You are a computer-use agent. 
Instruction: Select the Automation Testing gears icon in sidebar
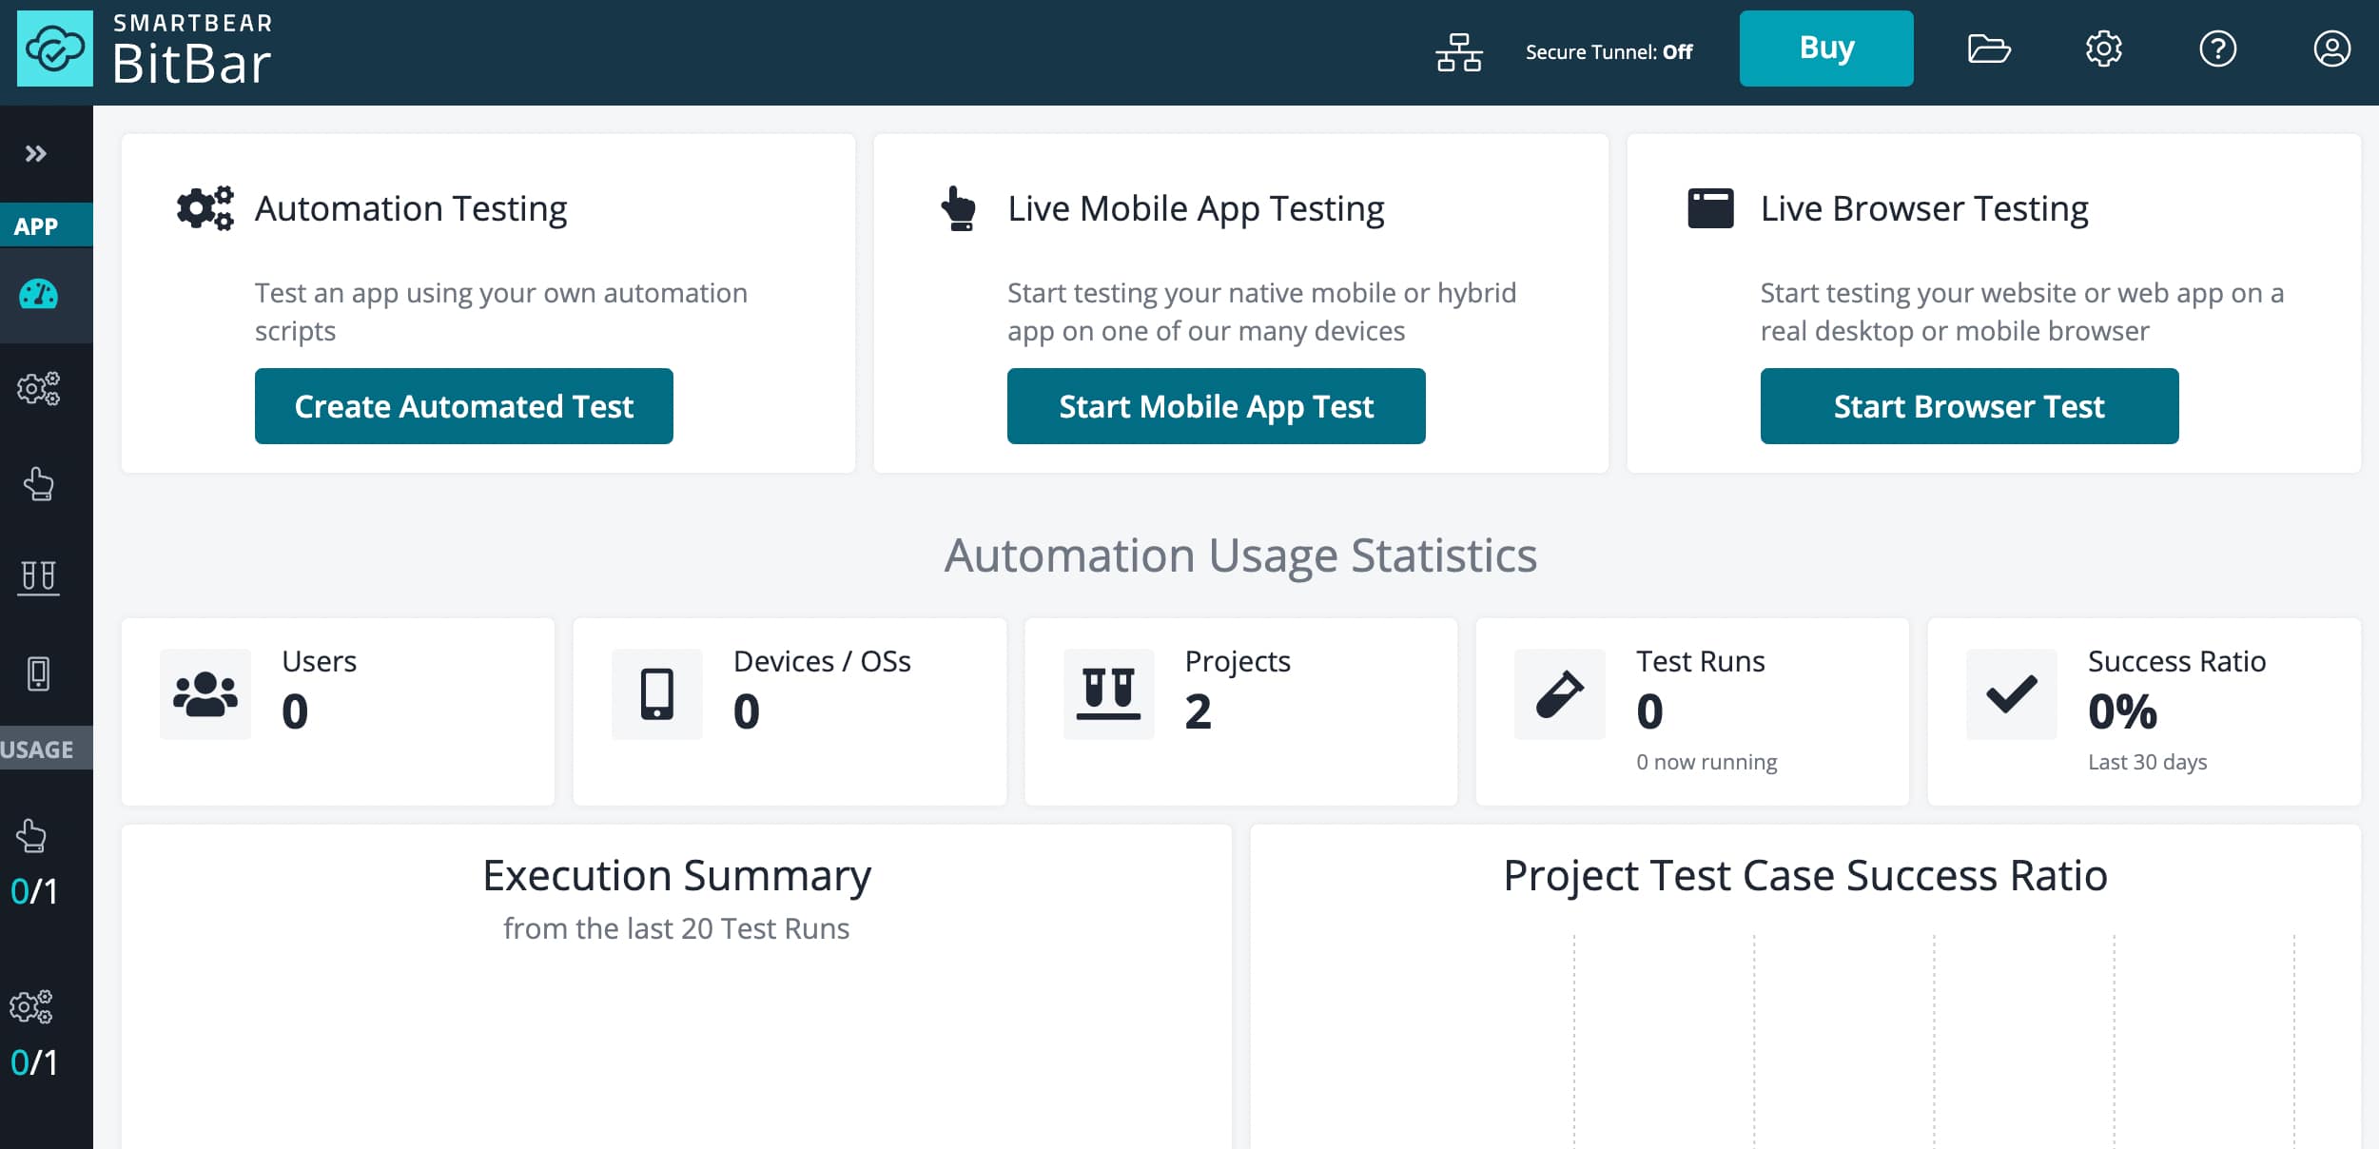tap(38, 390)
